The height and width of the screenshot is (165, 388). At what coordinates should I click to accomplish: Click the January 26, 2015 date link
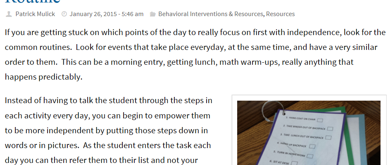click(x=107, y=14)
